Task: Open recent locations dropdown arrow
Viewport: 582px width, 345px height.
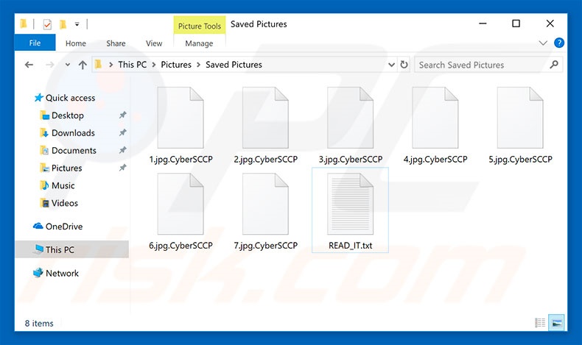Action: (x=66, y=65)
